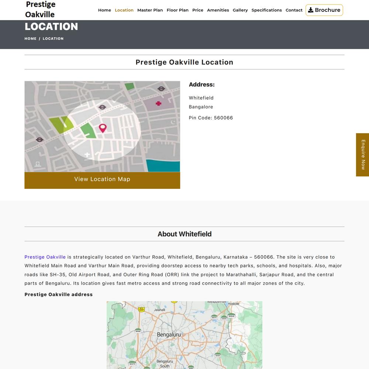Click the Pin Code: 560066 text

(x=211, y=118)
